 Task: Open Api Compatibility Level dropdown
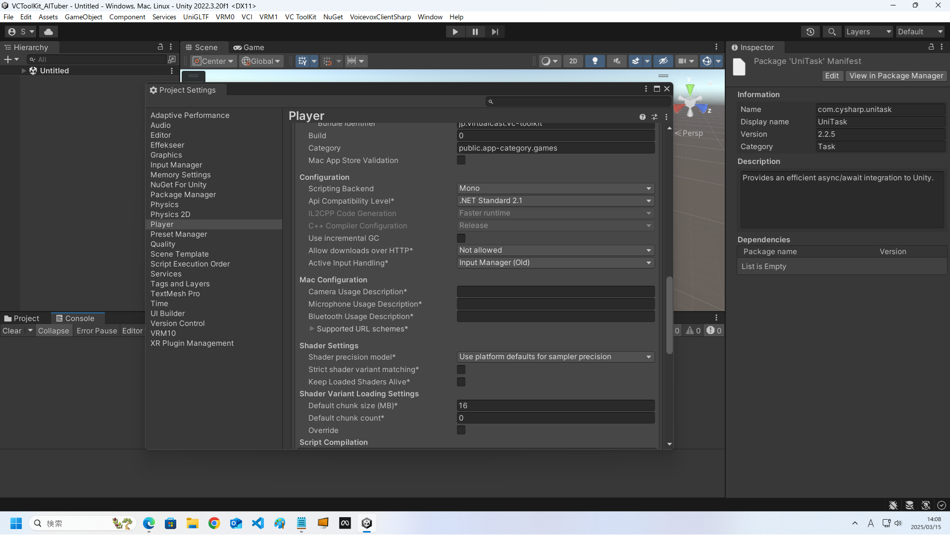coord(555,201)
